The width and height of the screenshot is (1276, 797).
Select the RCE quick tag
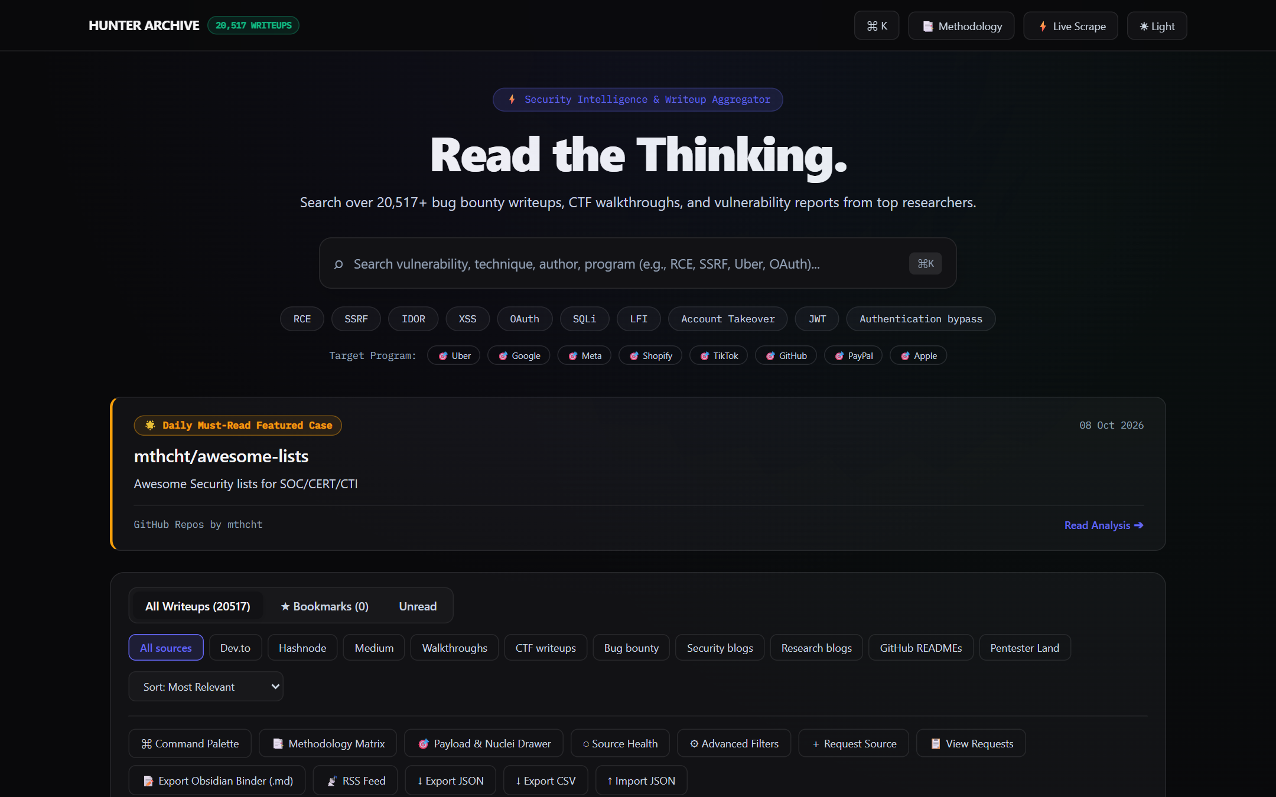coord(302,319)
